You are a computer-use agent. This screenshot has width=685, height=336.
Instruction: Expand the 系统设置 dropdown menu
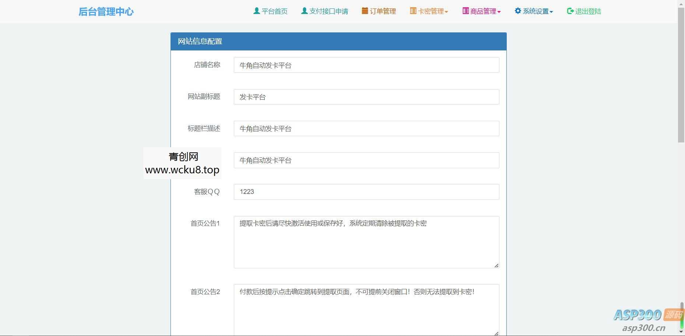535,11
